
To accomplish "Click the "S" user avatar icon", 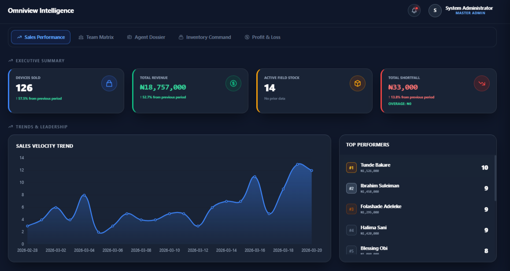I will (435, 10).
